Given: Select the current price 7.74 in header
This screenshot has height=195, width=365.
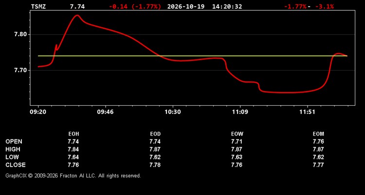Looking at the screenshot, I should click(77, 6).
